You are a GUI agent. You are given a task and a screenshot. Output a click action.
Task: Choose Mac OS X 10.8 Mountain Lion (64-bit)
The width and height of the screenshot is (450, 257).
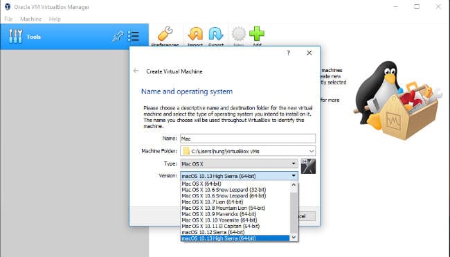coord(235,208)
